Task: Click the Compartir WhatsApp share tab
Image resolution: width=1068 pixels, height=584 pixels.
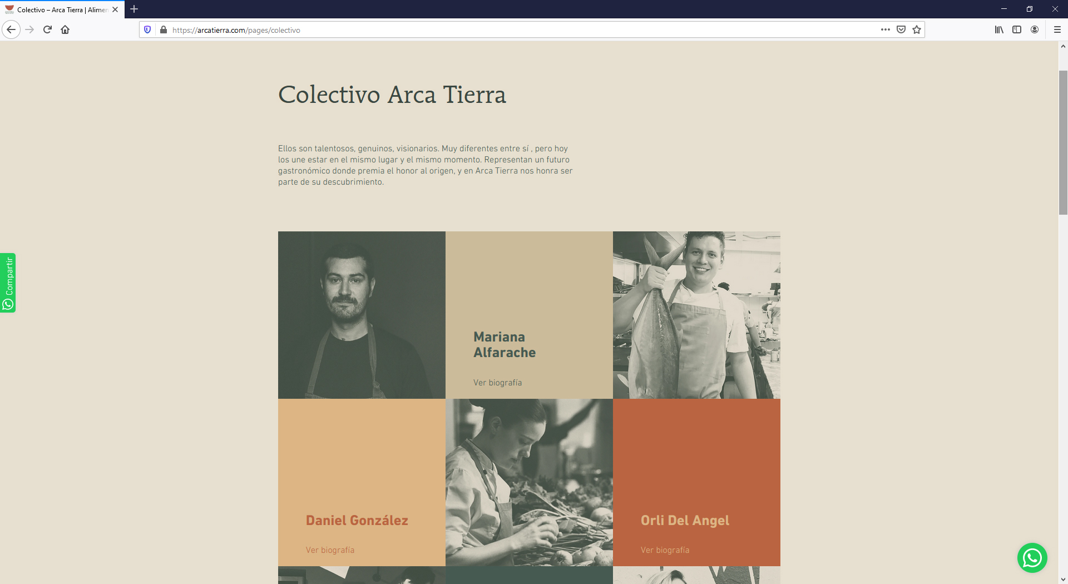Action: (8, 283)
